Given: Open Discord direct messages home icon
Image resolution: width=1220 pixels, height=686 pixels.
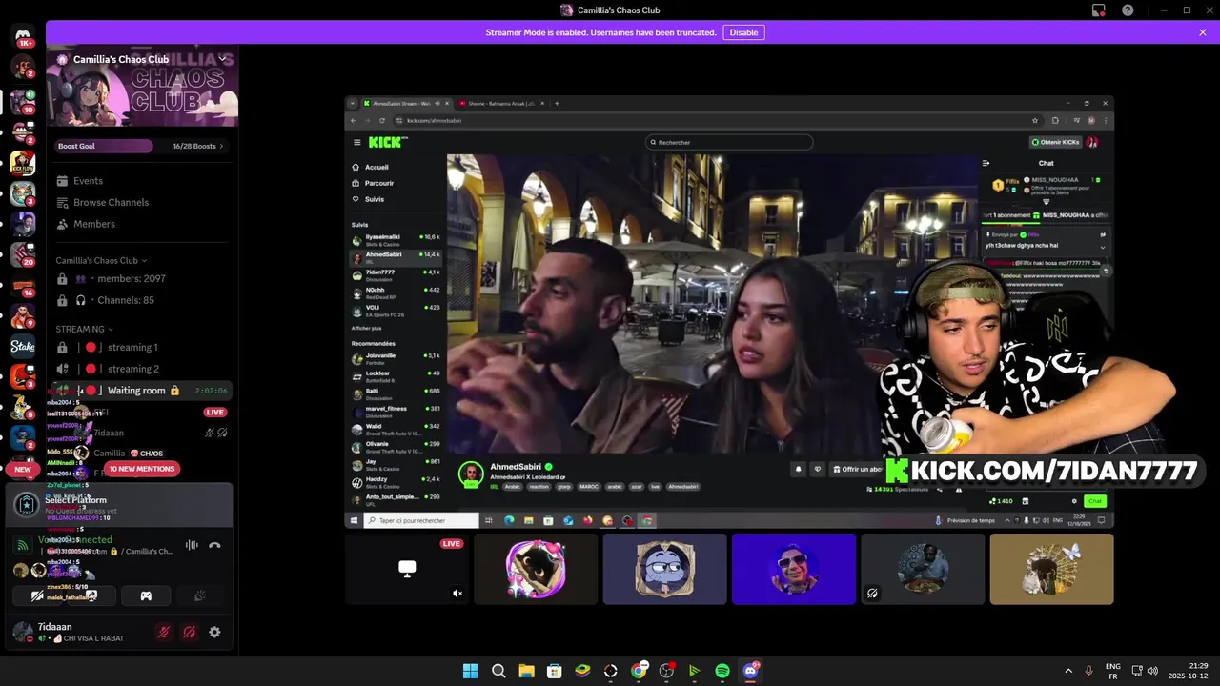Looking at the screenshot, I should point(24,36).
